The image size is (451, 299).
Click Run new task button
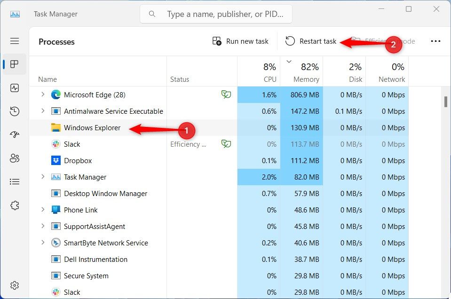(240, 41)
